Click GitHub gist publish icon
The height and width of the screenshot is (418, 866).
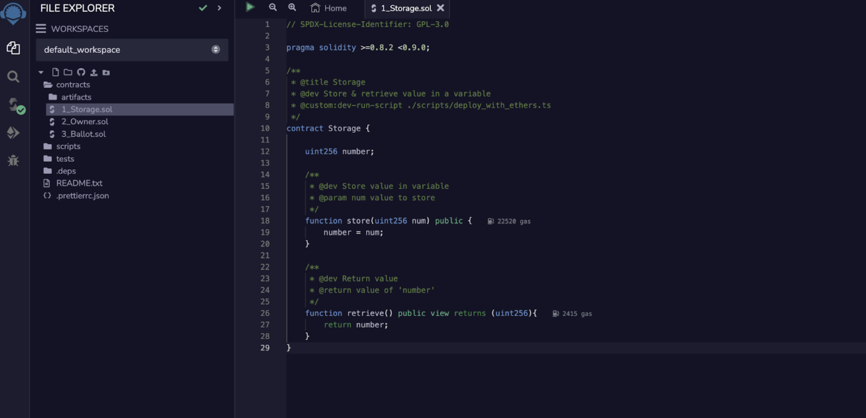point(81,72)
